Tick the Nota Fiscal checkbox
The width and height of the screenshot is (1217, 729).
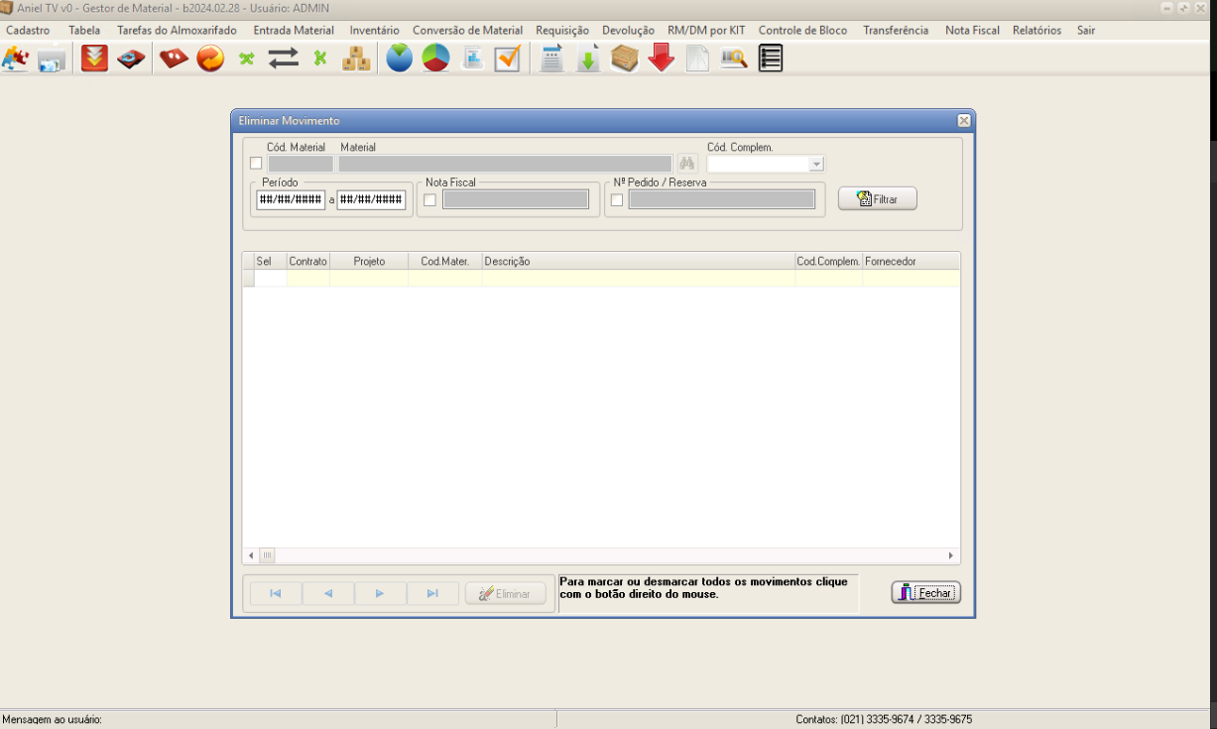(429, 200)
